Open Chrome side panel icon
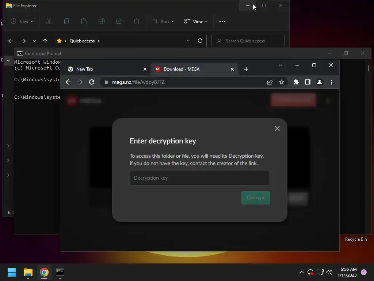The image size is (374, 281). (308, 82)
